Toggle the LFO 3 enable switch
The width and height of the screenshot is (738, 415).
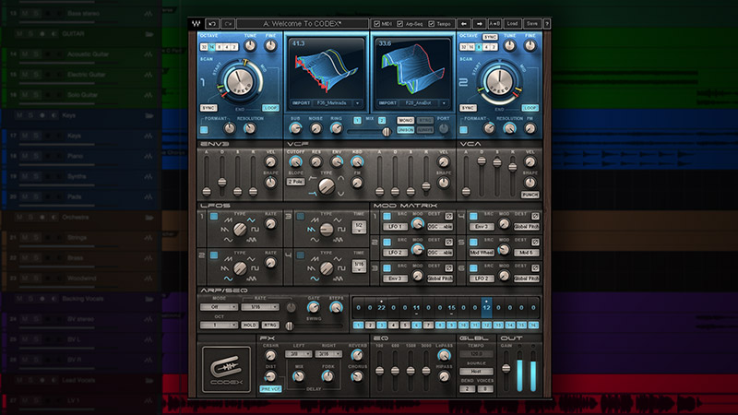tap(301, 217)
